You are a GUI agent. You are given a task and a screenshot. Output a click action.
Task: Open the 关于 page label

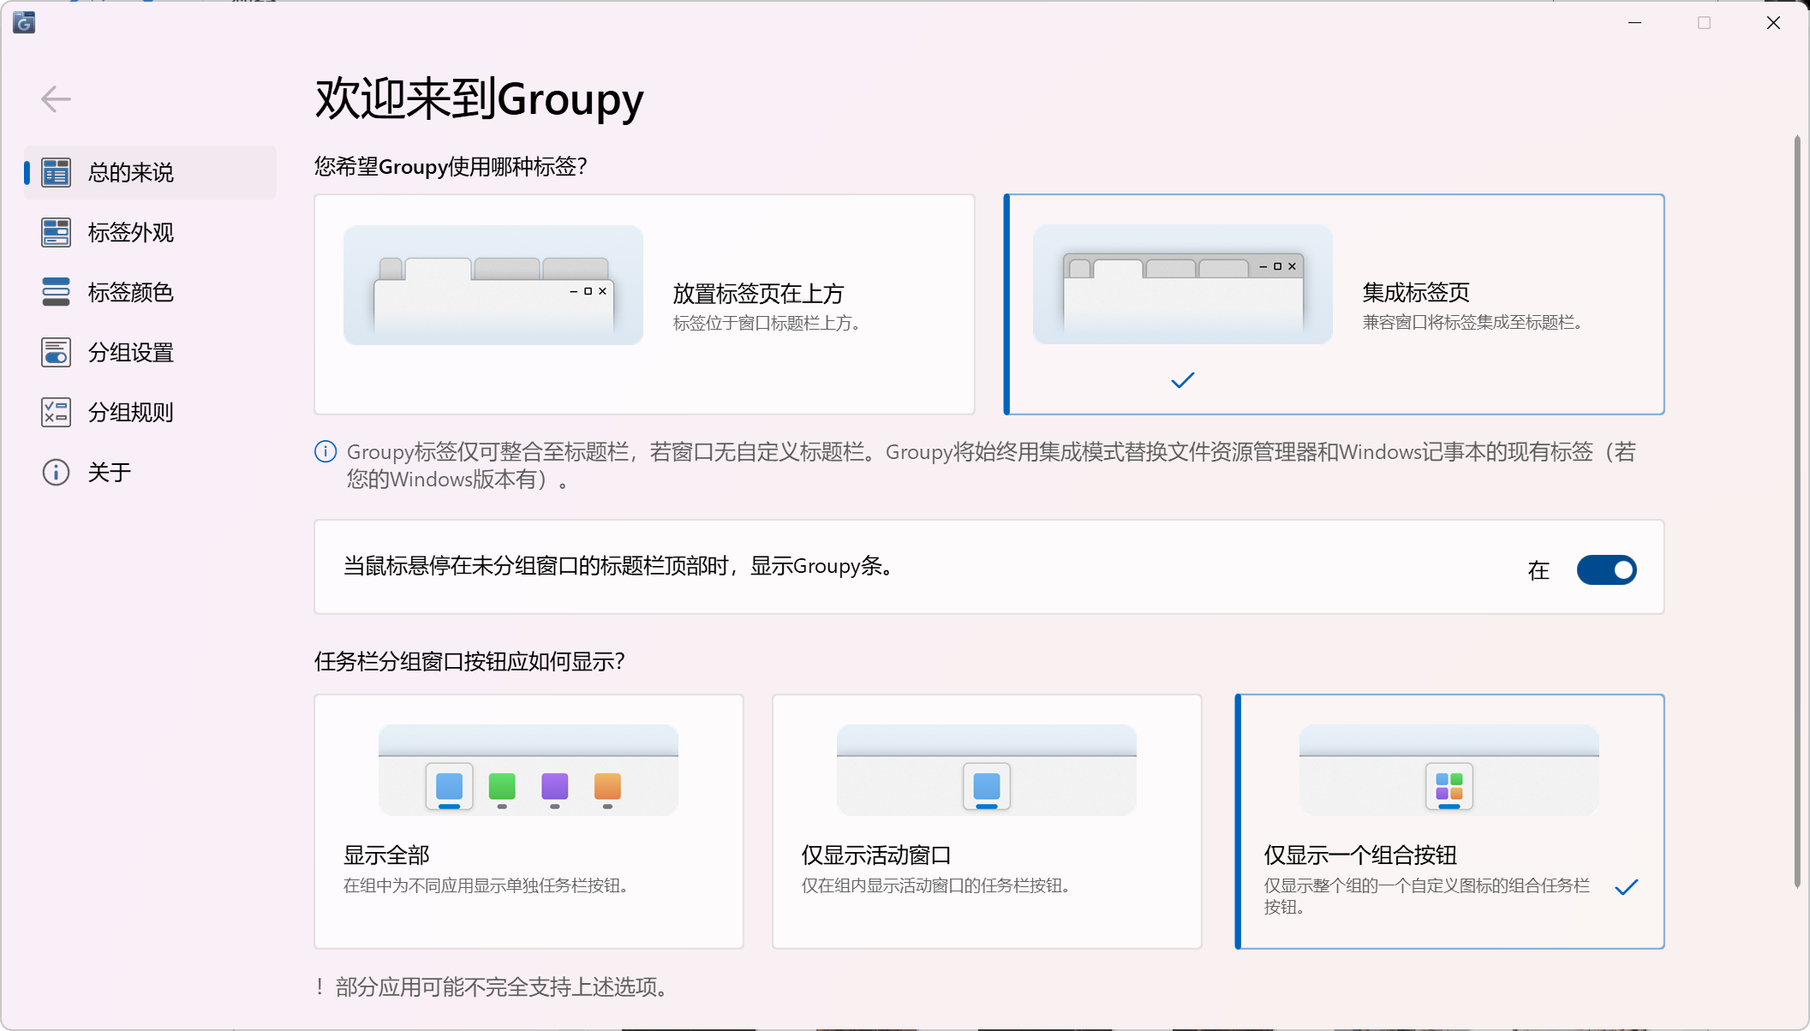coord(110,472)
